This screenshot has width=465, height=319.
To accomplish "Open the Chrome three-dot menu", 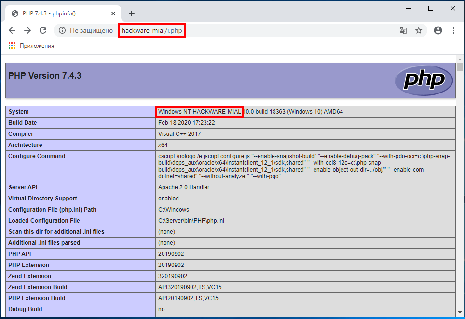I will tap(453, 30).
